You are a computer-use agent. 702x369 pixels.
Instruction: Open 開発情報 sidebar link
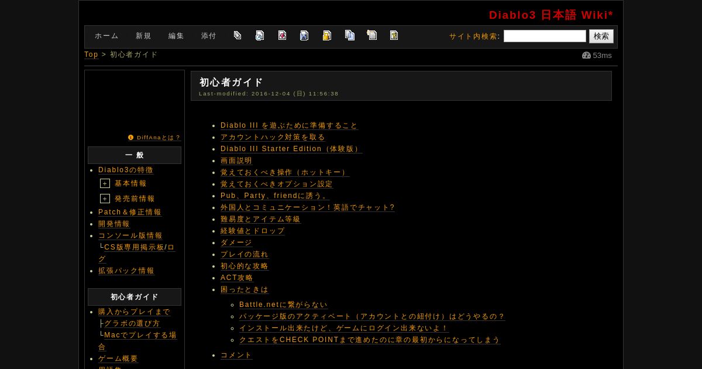114,224
